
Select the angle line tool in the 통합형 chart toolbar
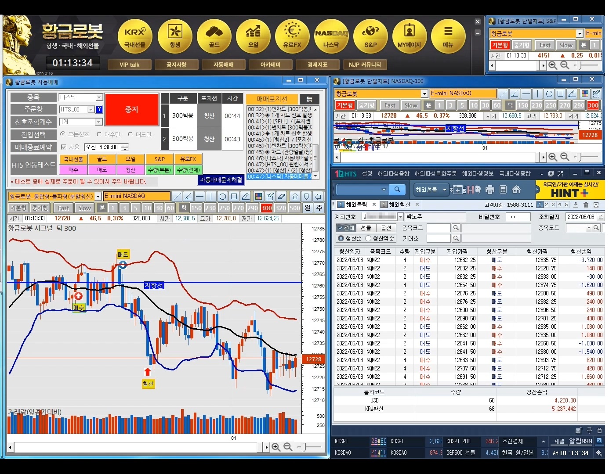tap(188, 196)
